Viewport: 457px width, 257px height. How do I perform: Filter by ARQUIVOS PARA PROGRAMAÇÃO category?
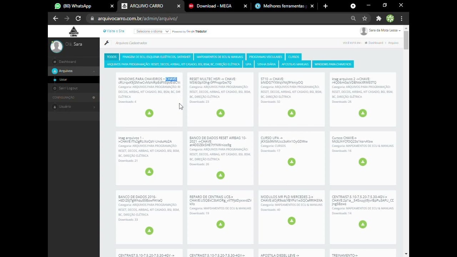pyautogui.click(x=173, y=64)
